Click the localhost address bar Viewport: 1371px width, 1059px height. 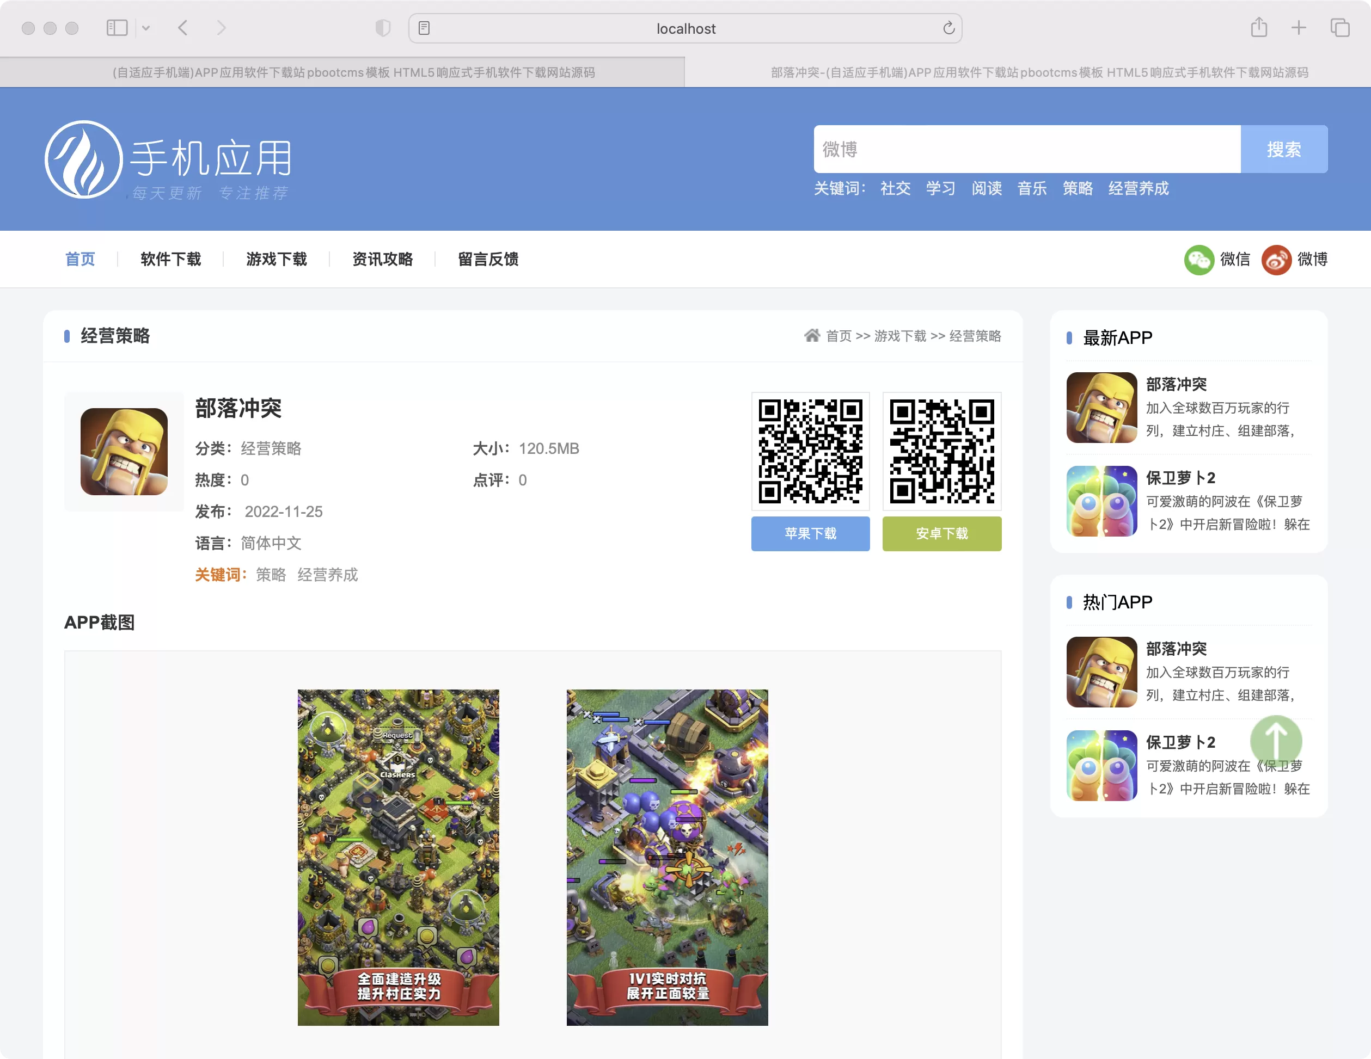pyautogui.click(x=685, y=28)
